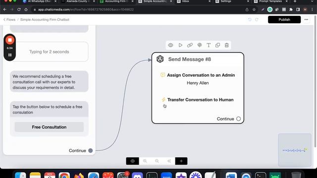This screenshot has width=317, height=178.
Task: Auto-arrange the flow with the magic icon
Action: coord(169,161)
